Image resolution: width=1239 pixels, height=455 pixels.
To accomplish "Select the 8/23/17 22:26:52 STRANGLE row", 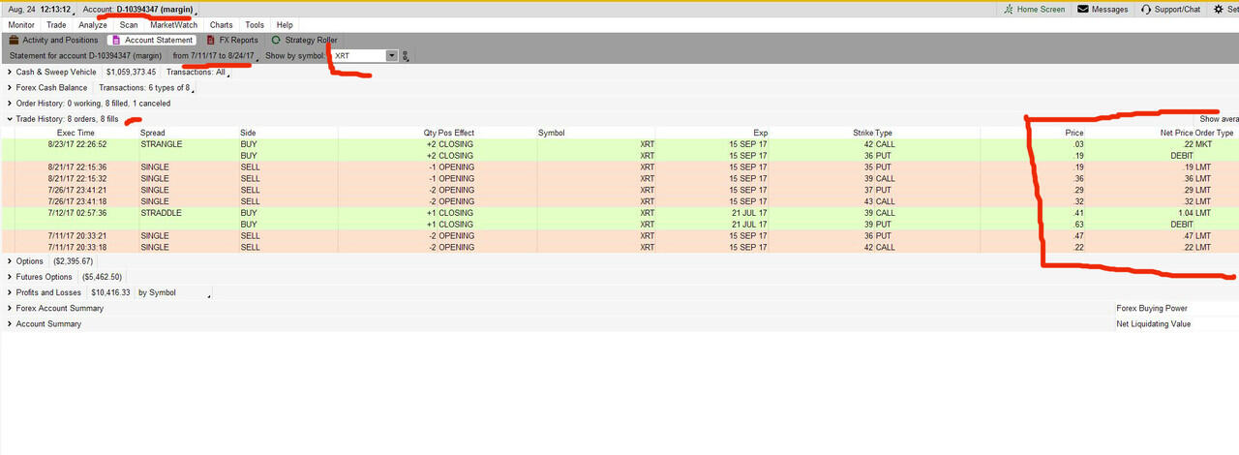I will click(x=619, y=144).
